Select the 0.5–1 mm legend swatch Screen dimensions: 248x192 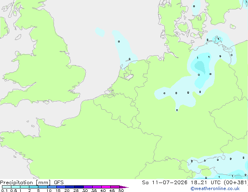(16, 187)
